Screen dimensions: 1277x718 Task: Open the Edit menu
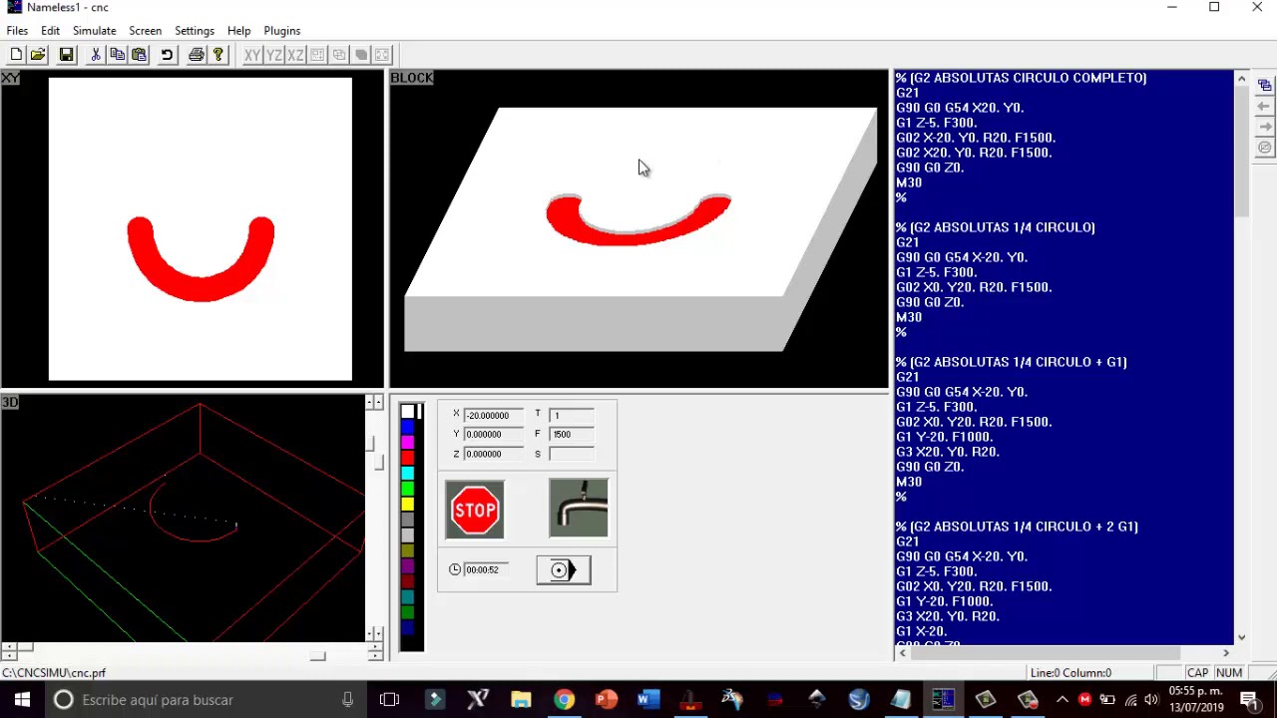coord(50,31)
